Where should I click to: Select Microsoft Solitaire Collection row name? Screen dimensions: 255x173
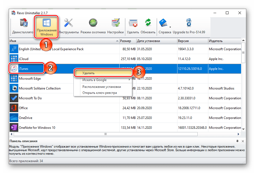[40, 88]
